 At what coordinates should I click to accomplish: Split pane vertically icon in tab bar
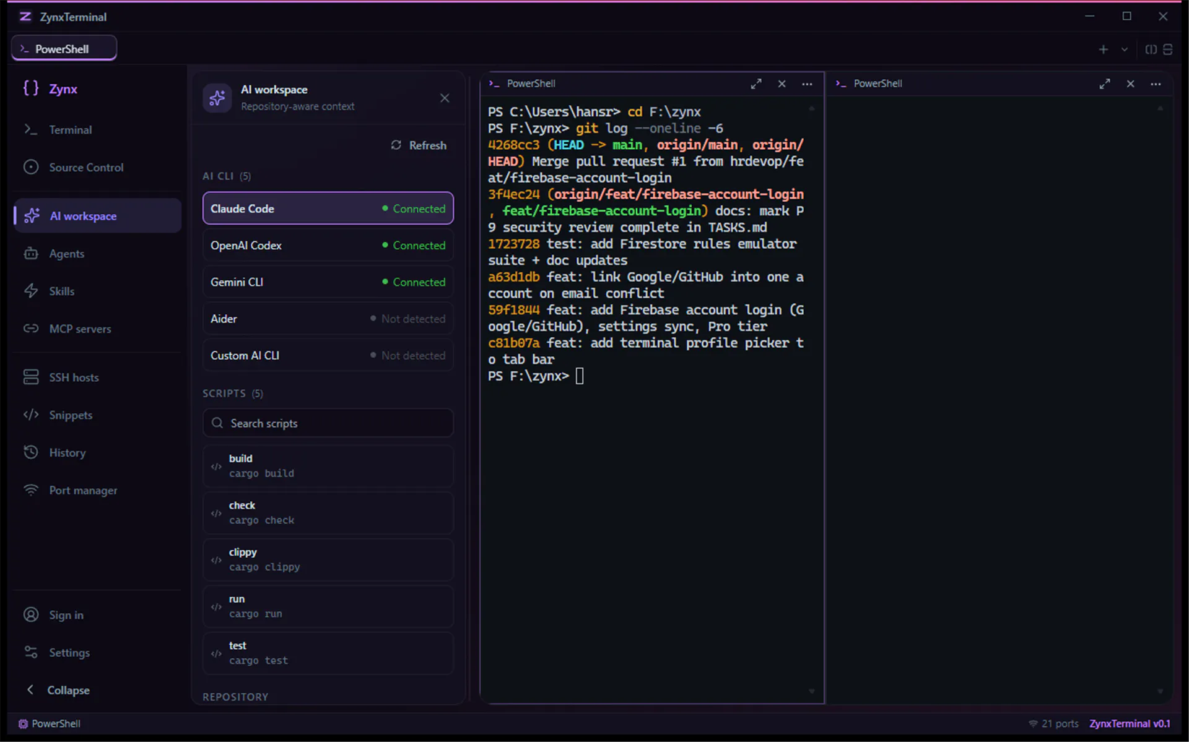pyautogui.click(x=1151, y=49)
